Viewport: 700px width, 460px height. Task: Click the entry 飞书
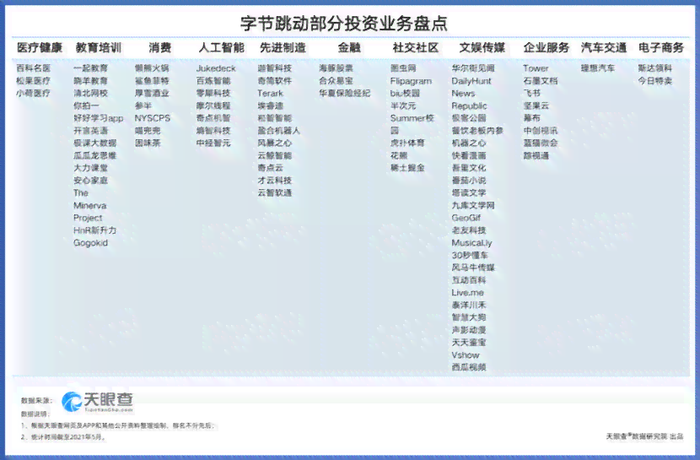tap(532, 94)
